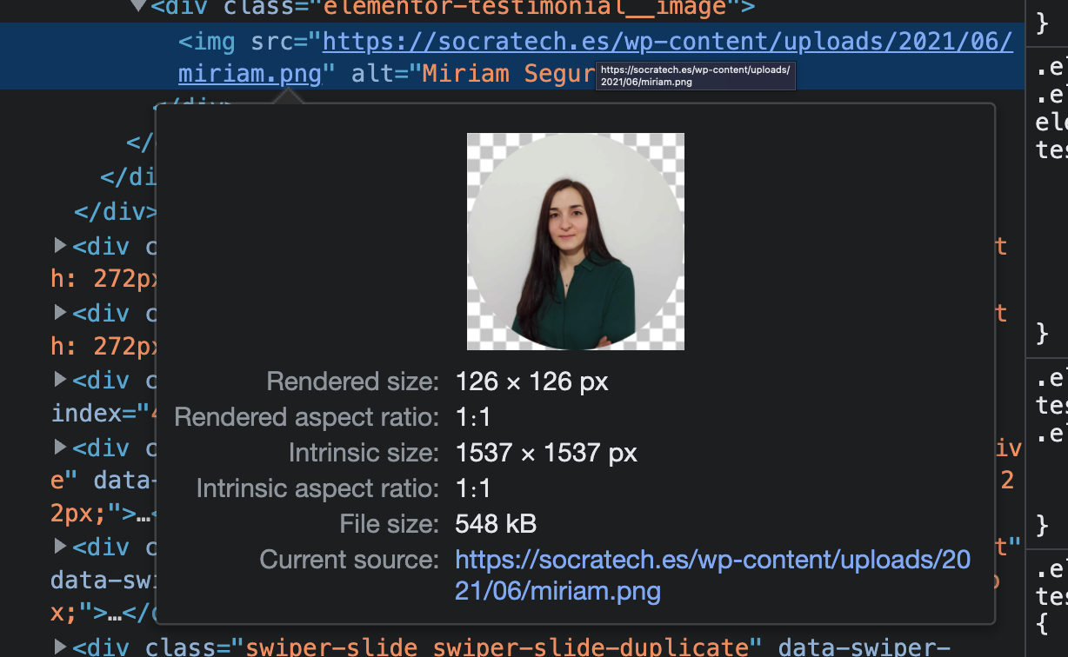Image resolution: width=1068 pixels, height=657 pixels.
Task: Select the alt="Miriam Segur attribute value
Action: 508,74
